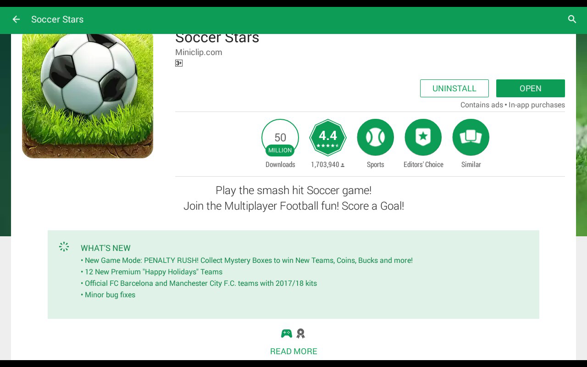
Task: Open the search magnifier icon
Action: [572, 19]
